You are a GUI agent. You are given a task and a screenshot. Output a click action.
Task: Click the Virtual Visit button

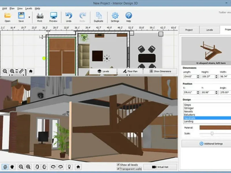[160, 167]
